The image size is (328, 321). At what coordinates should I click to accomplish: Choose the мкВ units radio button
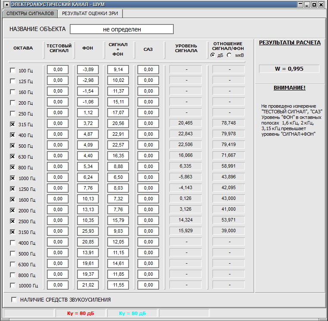click(x=229, y=55)
